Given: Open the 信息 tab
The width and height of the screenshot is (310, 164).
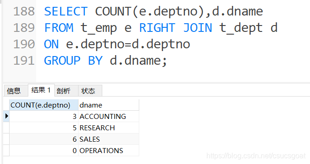Looking at the screenshot, I should [x=16, y=91].
